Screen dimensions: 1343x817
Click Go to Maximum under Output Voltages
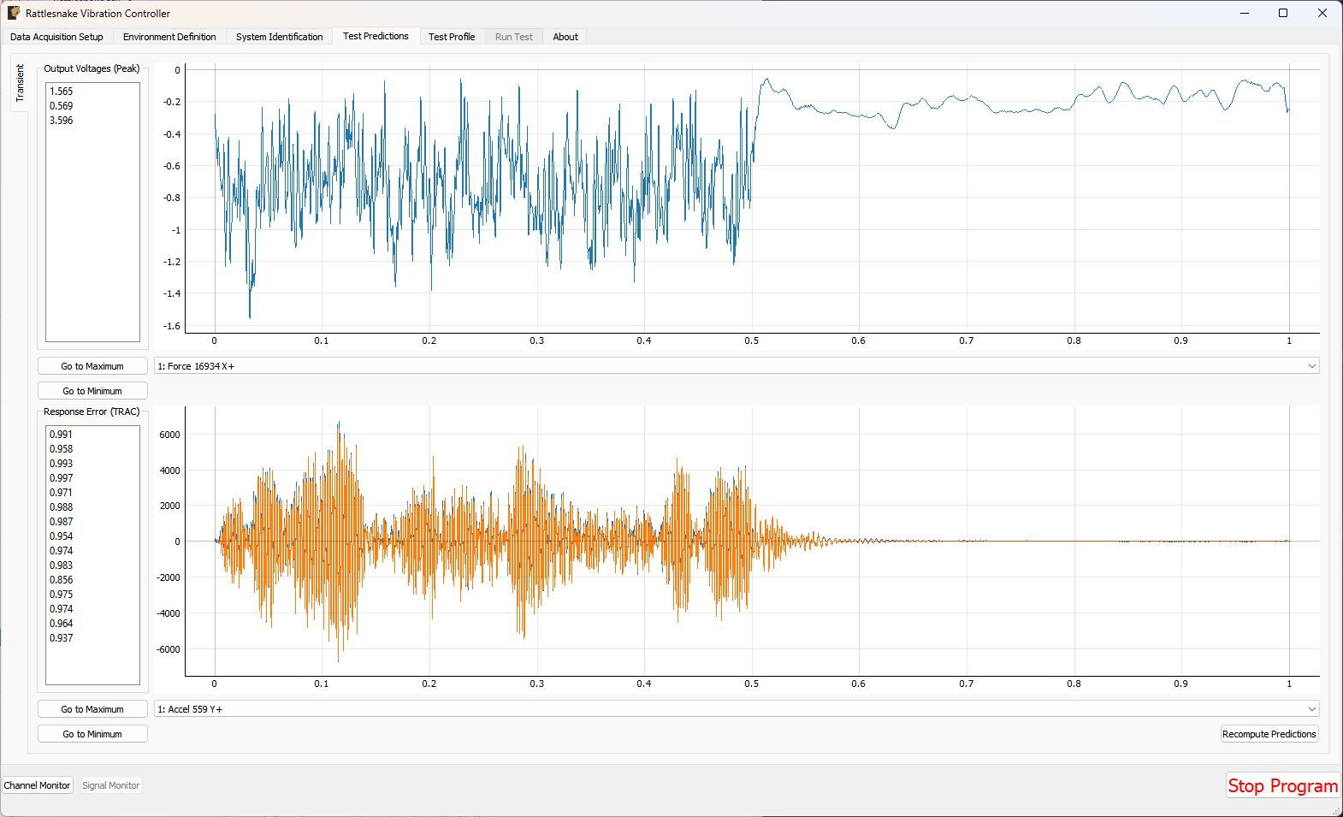92,366
